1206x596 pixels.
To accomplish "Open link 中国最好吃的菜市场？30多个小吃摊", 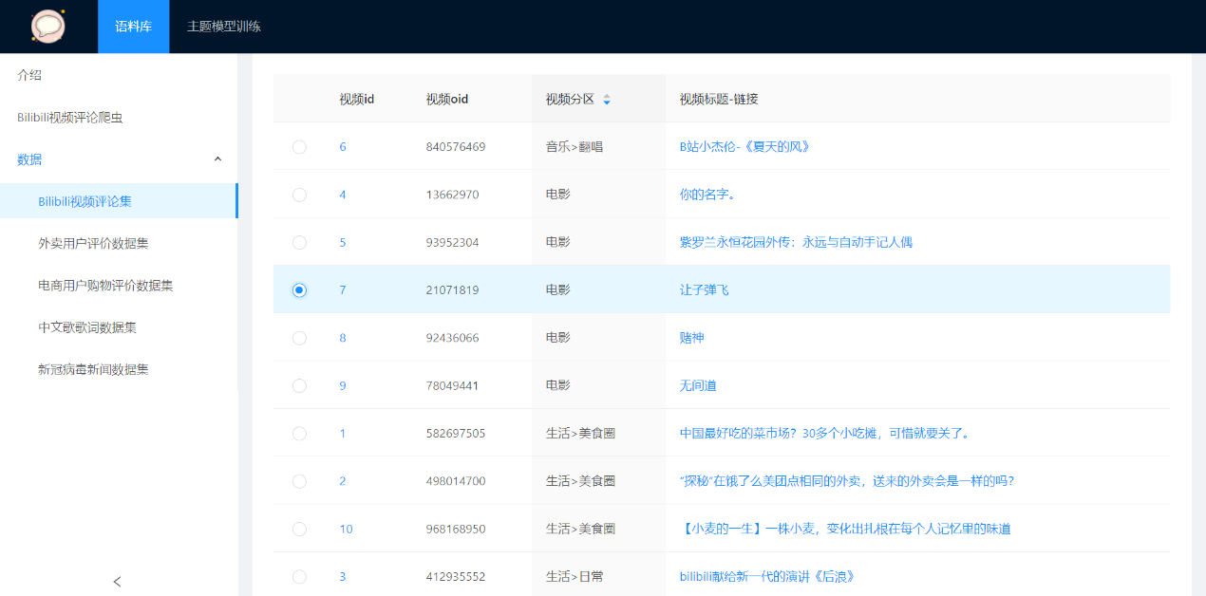I will point(824,433).
